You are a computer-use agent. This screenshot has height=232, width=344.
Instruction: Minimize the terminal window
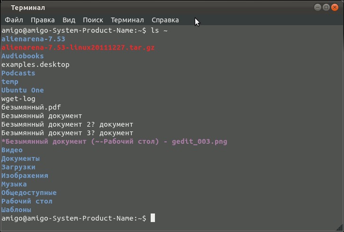pyautogui.click(x=317, y=8)
